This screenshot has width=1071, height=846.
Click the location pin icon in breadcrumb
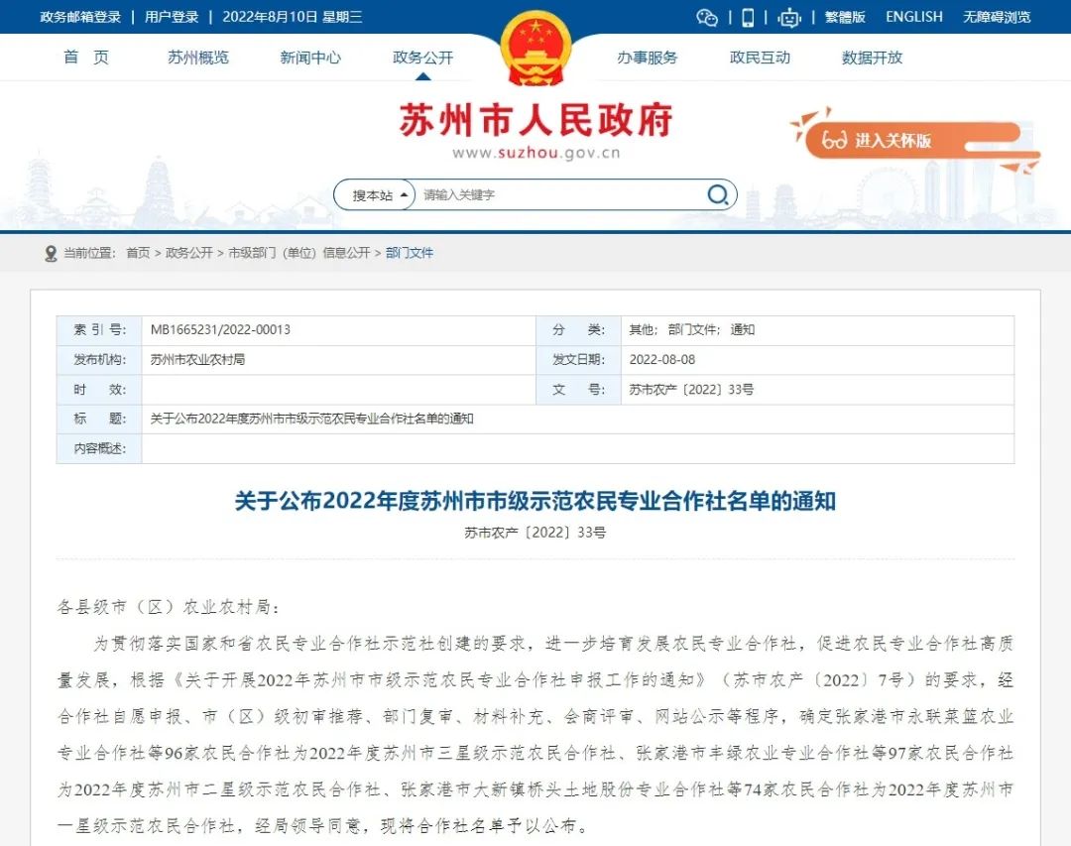51,254
